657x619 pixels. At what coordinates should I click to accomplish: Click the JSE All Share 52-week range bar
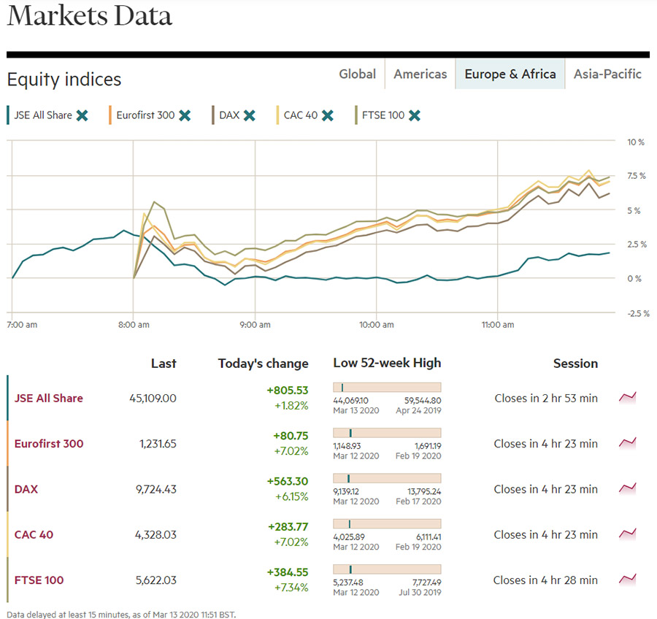(387, 388)
